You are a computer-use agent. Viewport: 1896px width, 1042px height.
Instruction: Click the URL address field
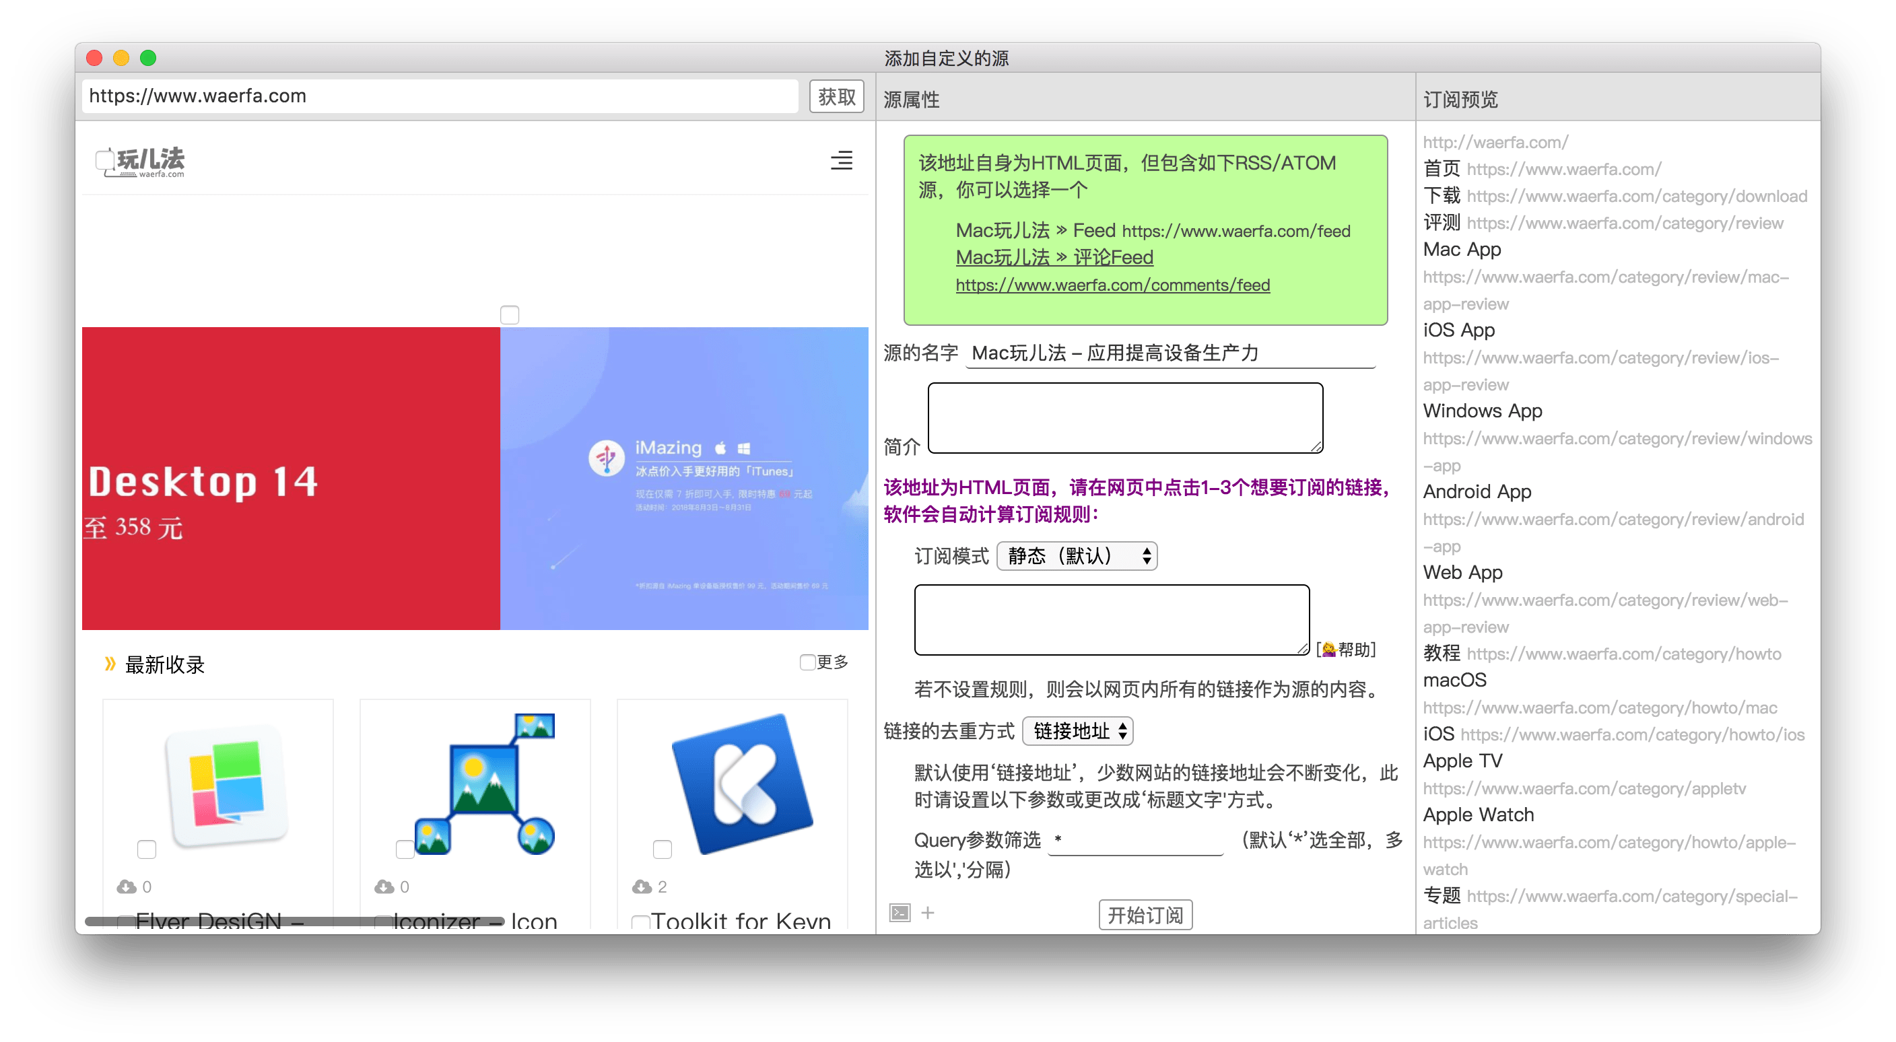click(440, 96)
